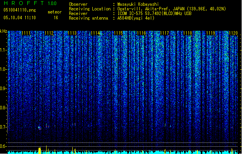Click the 1115 time marker
Screen dimensions: 242x154
point(118,33)
